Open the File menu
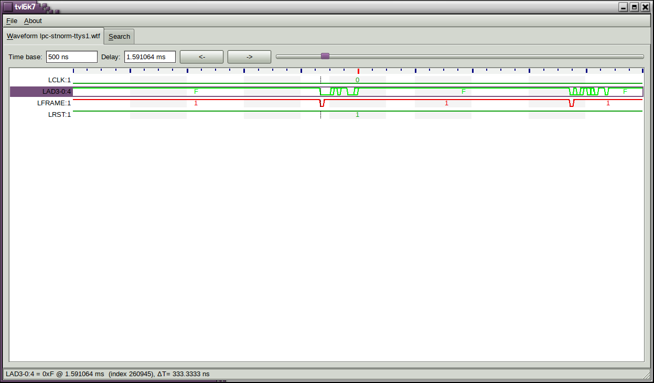Viewport: 654px width, 383px height. [12, 21]
